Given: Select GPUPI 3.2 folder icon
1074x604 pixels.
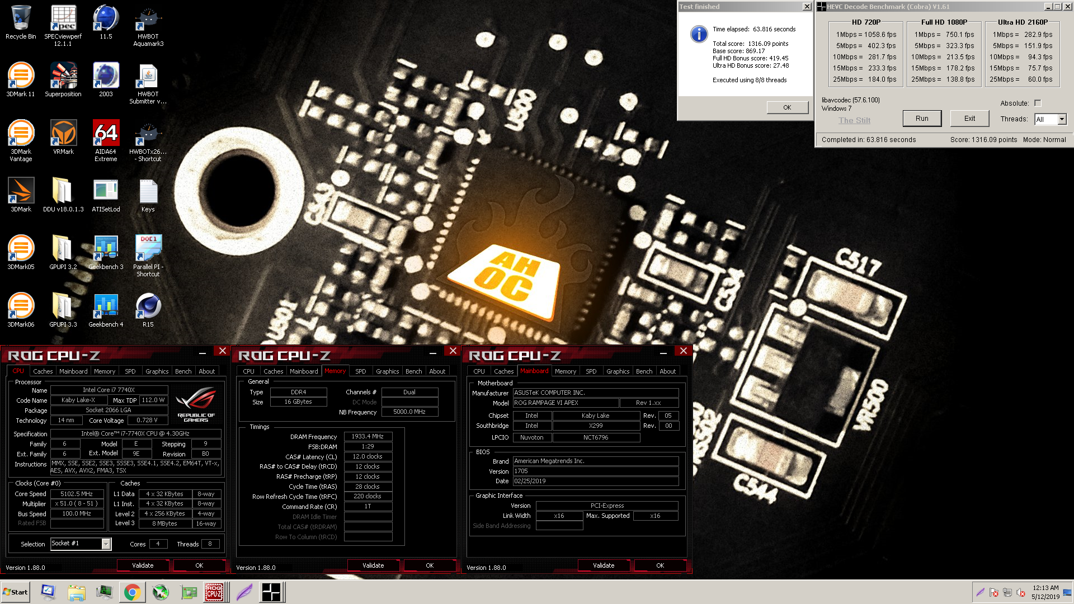Looking at the screenshot, I should (63, 252).
